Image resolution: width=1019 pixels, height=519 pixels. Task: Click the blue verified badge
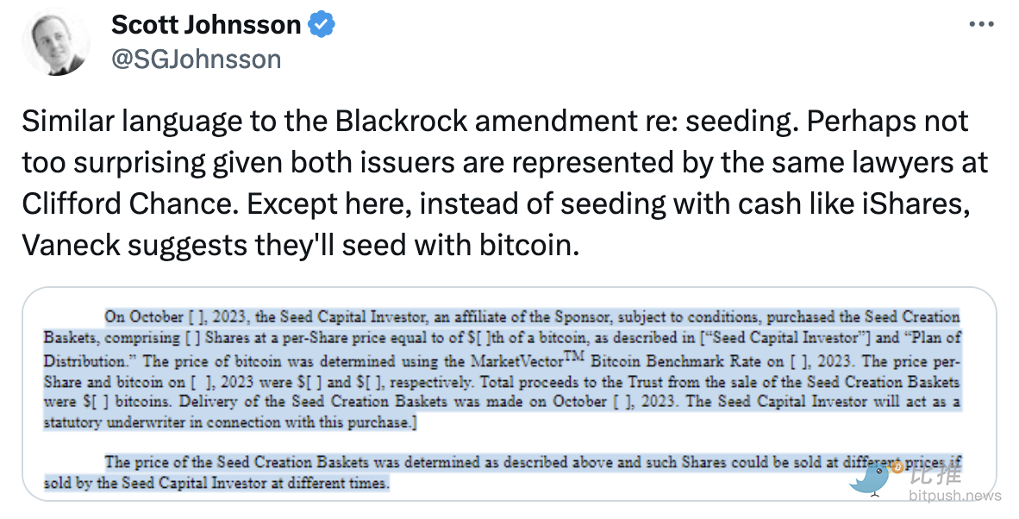pos(322,26)
